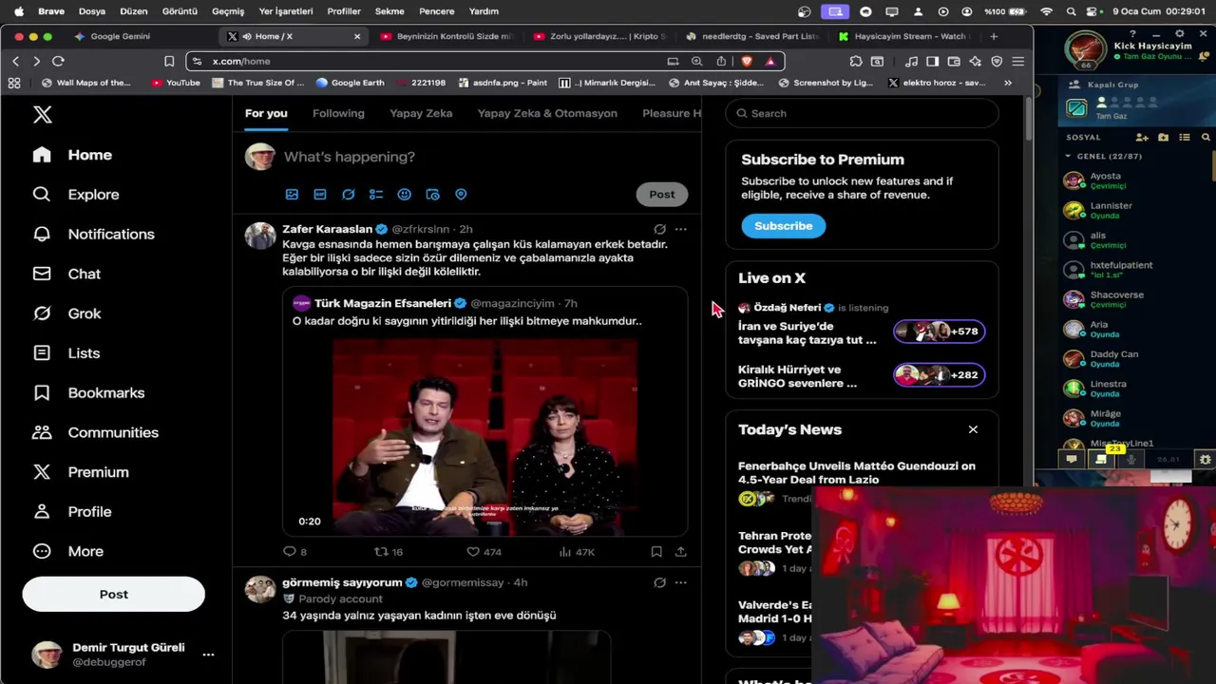Open Brave main hamburger menu
This screenshot has height=684, width=1216.
coord(1017,61)
